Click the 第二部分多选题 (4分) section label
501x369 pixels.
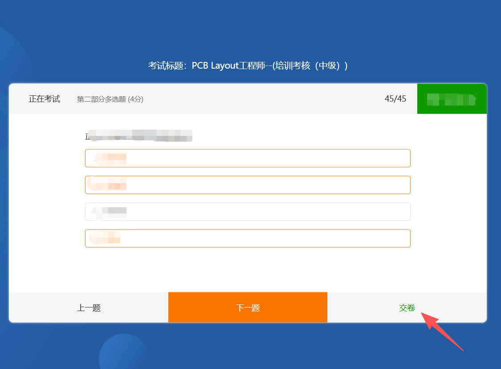[110, 99]
